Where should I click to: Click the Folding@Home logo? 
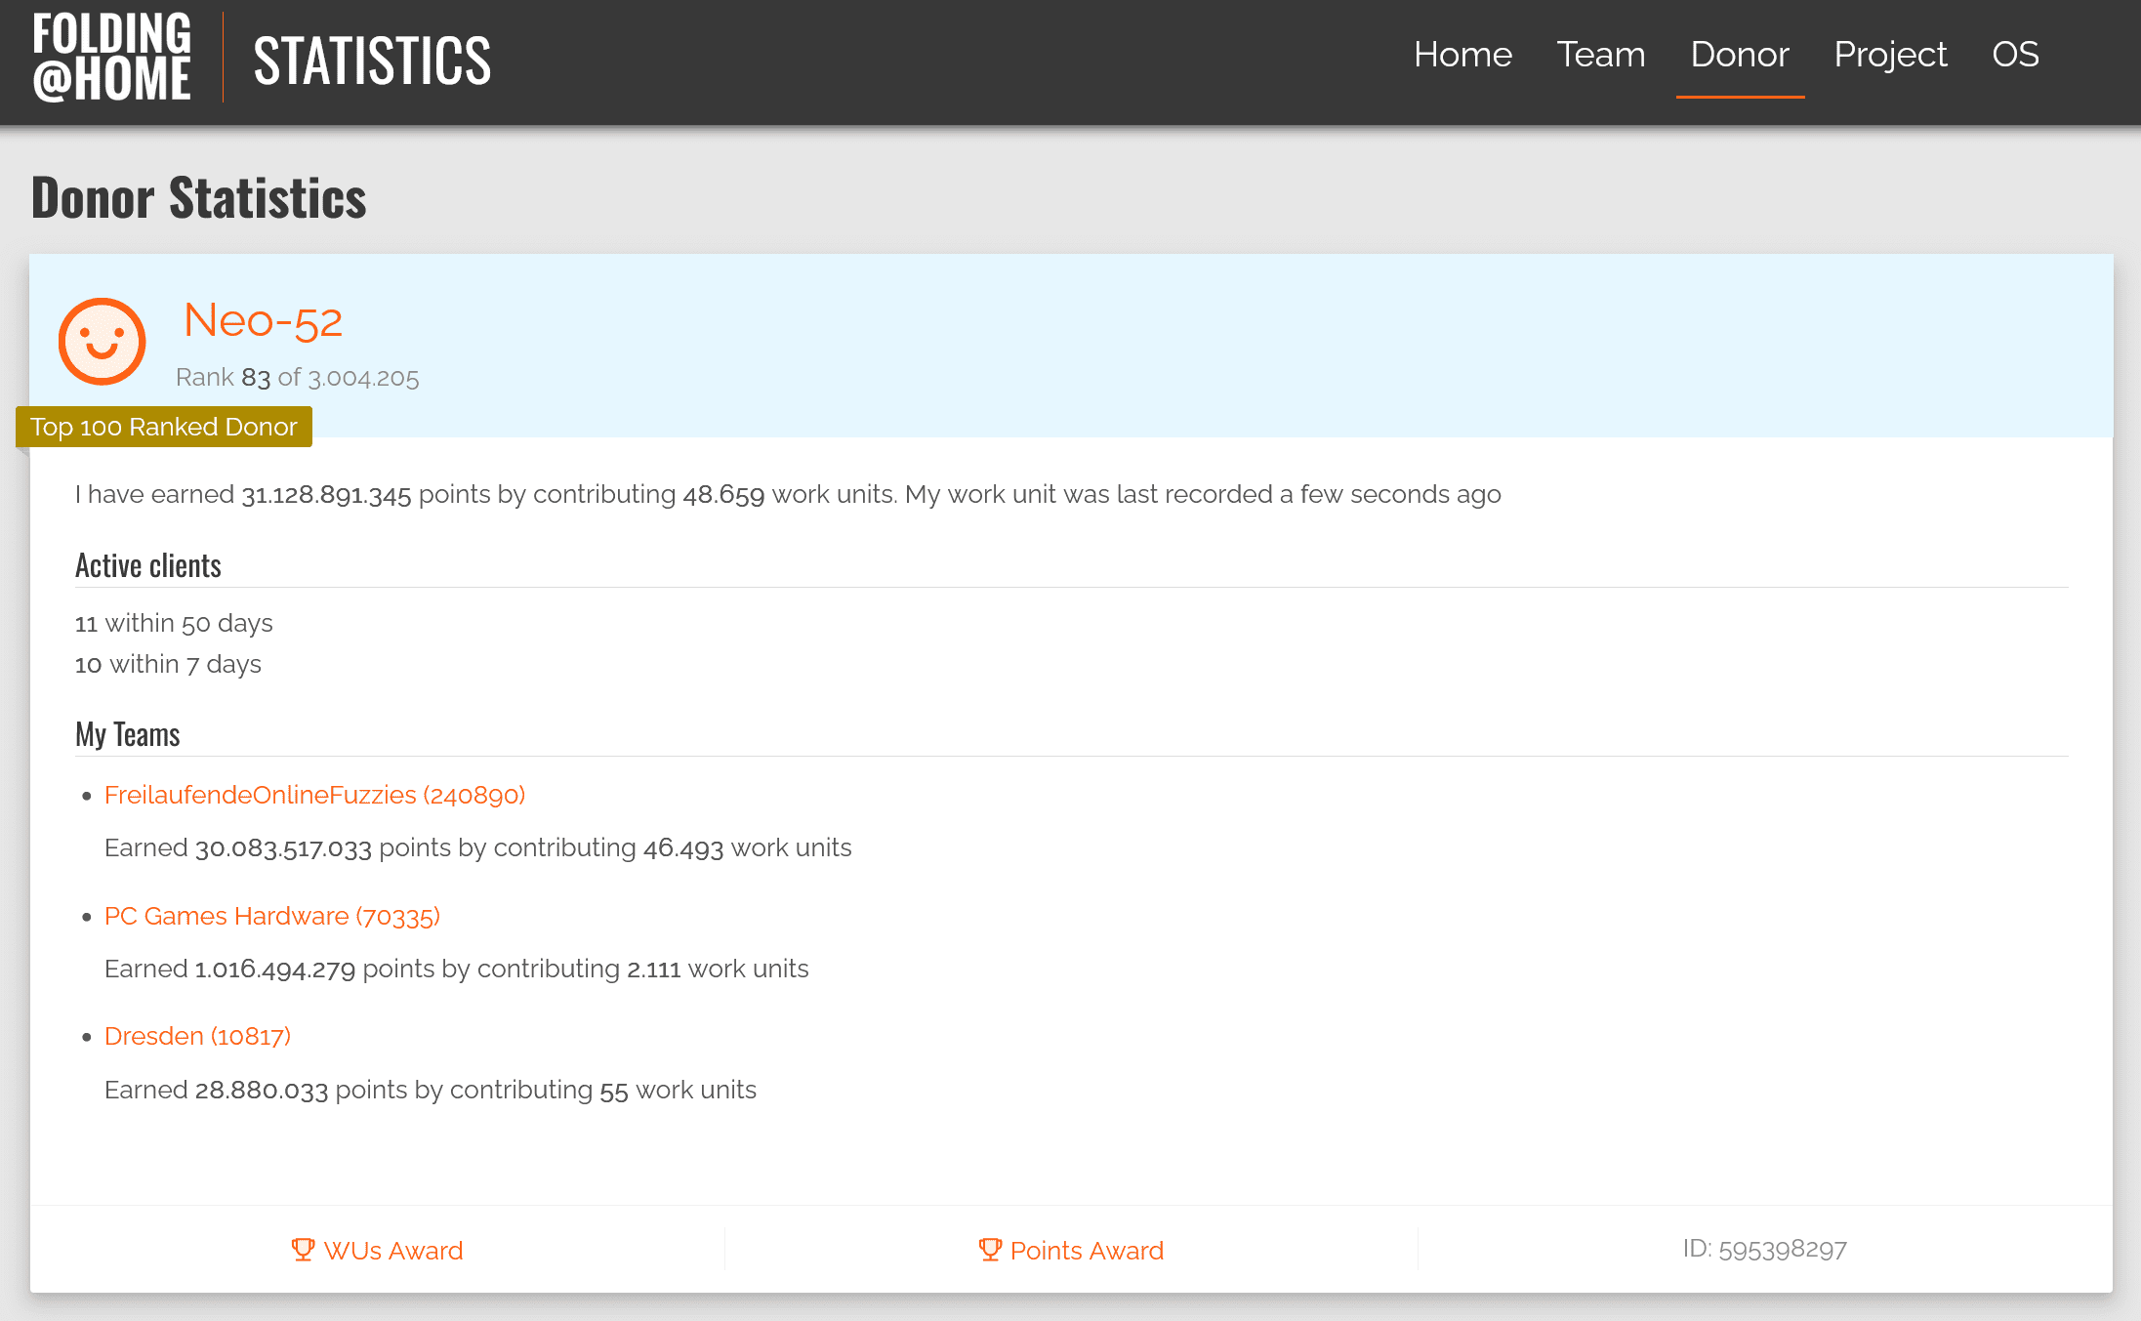[x=111, y=59]
